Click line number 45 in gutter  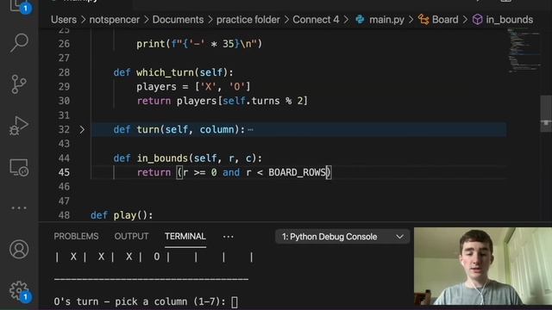pyautogui.click(x=64, y=172)
